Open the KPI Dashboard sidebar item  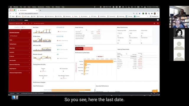pos(14,36)
